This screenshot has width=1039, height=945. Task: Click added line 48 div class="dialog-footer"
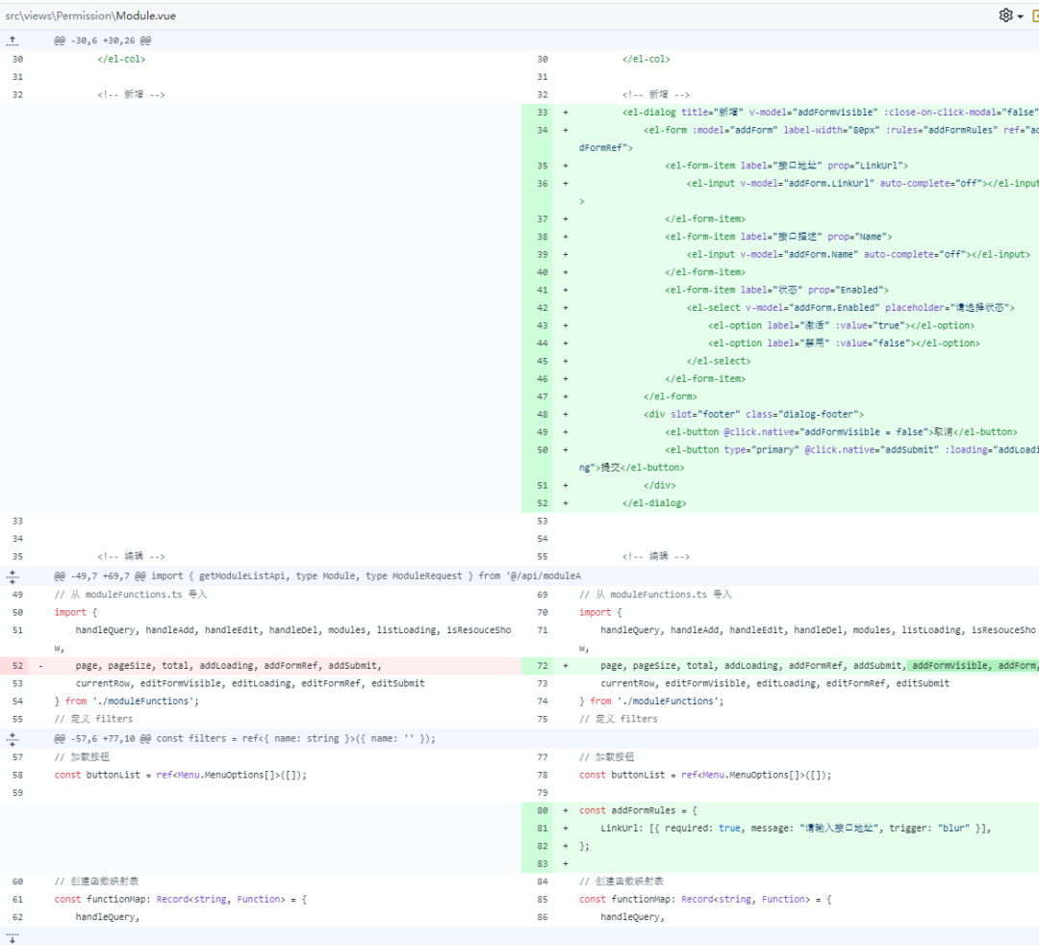point(753,414)
